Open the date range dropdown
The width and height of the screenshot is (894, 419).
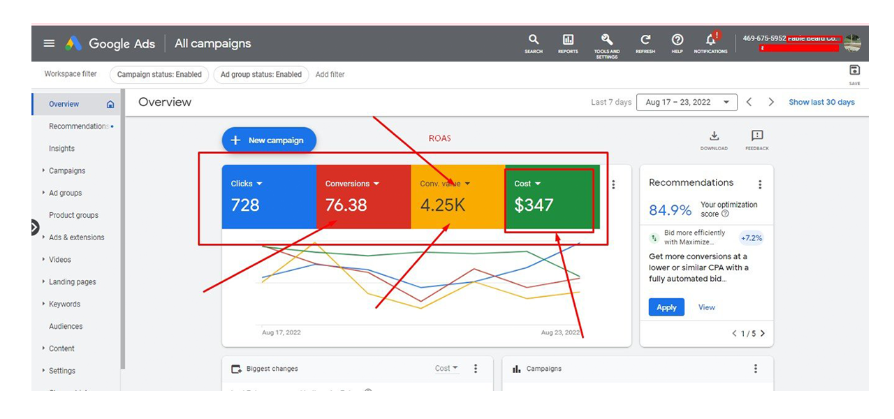point(687,102)
